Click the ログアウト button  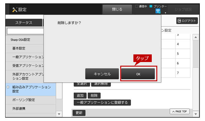187,20
